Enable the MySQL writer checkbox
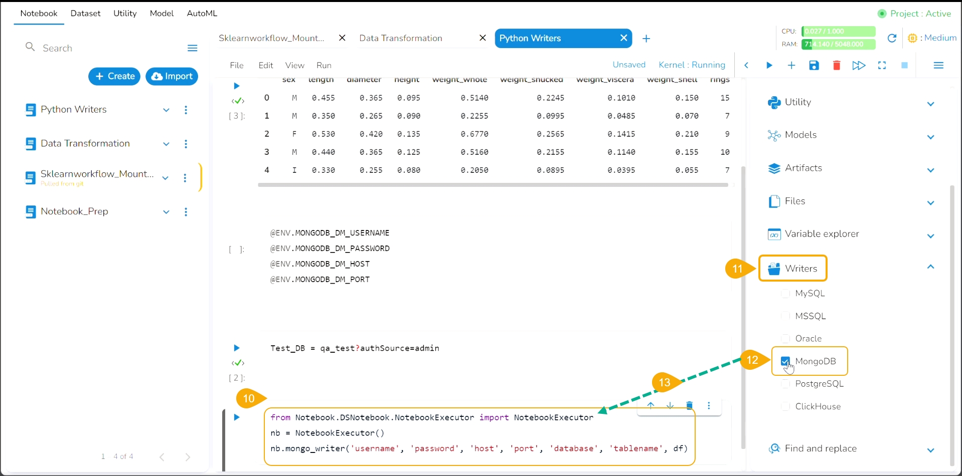The image size is (962, 476). (x=785, y=294)
